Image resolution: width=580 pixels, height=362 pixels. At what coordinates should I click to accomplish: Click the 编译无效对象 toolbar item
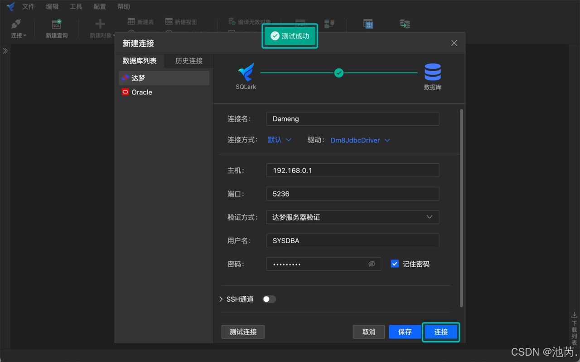coord(250,22)
